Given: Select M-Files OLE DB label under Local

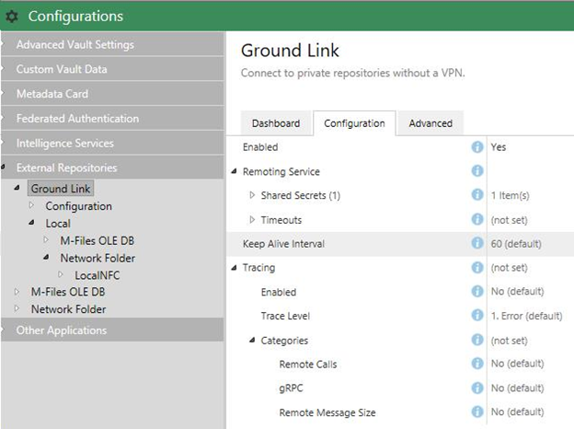Looking at the screenshot, I should point(97,240).
